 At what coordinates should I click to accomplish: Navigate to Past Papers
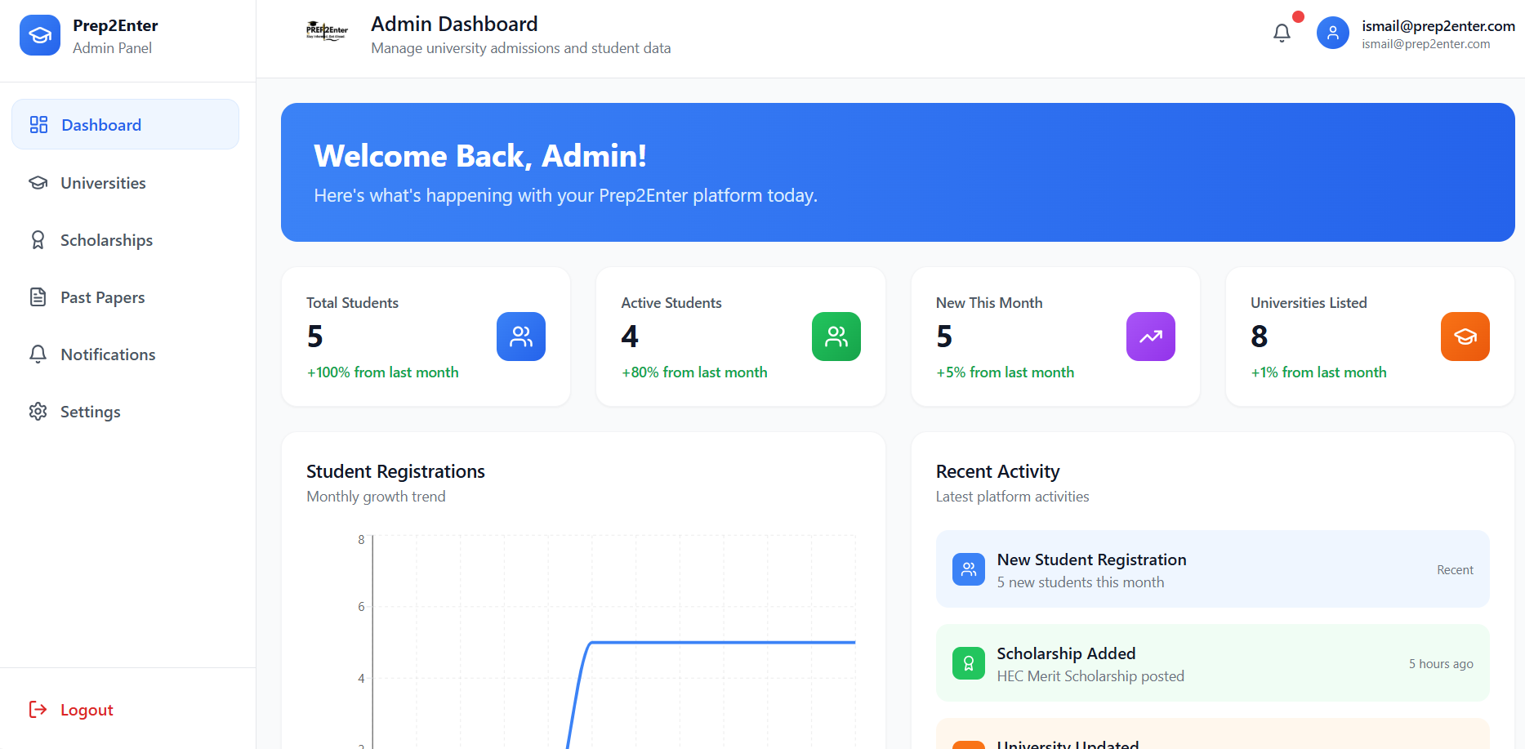[x=102, y=297]
